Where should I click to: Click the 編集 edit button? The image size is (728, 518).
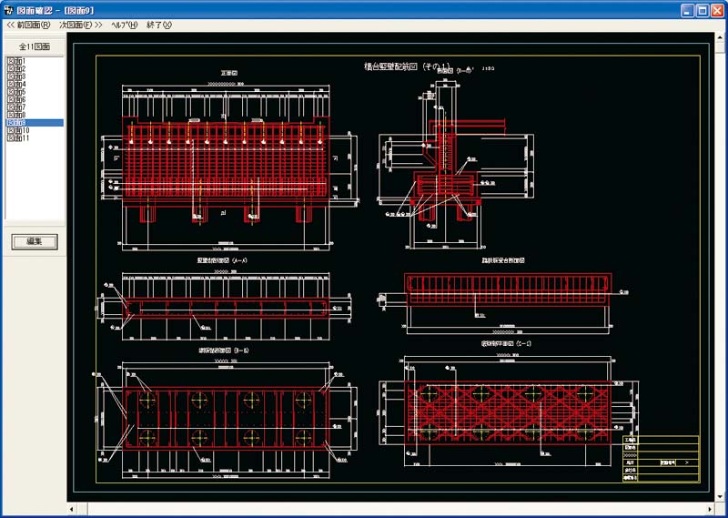(x=35, y=241)
